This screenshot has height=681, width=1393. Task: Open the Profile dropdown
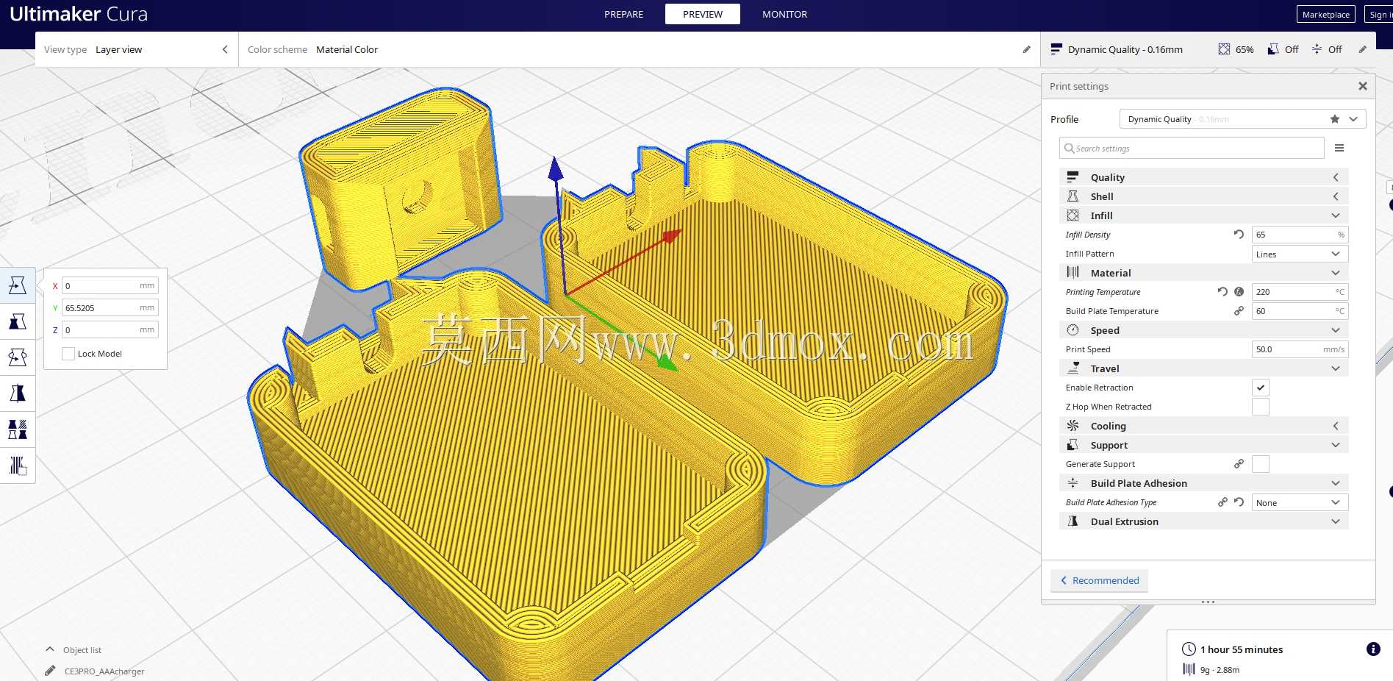(x=1242, y=119)
